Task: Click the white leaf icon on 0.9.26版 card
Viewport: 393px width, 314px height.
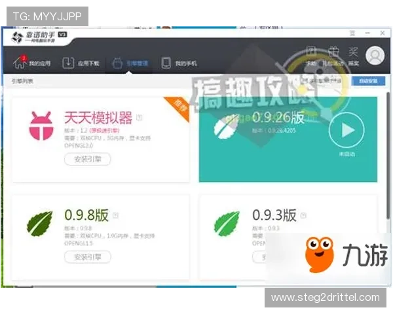Action: [x=227, y=126]
